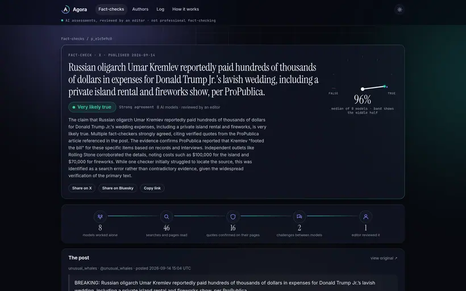Click the p_e1c5e9c0 breadcrumb item
The image size is (466, 291).
point(101,39)
